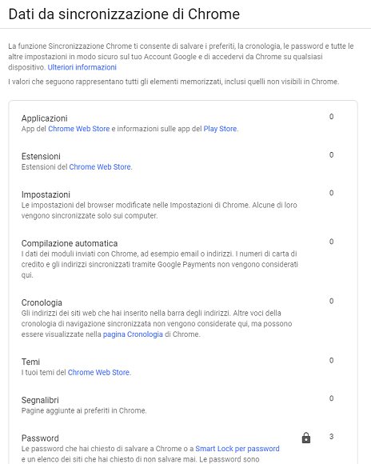The height and width of the screenshot is (464, 371).
Task: Click the Segnalibri count value 0
Action: 331,398
